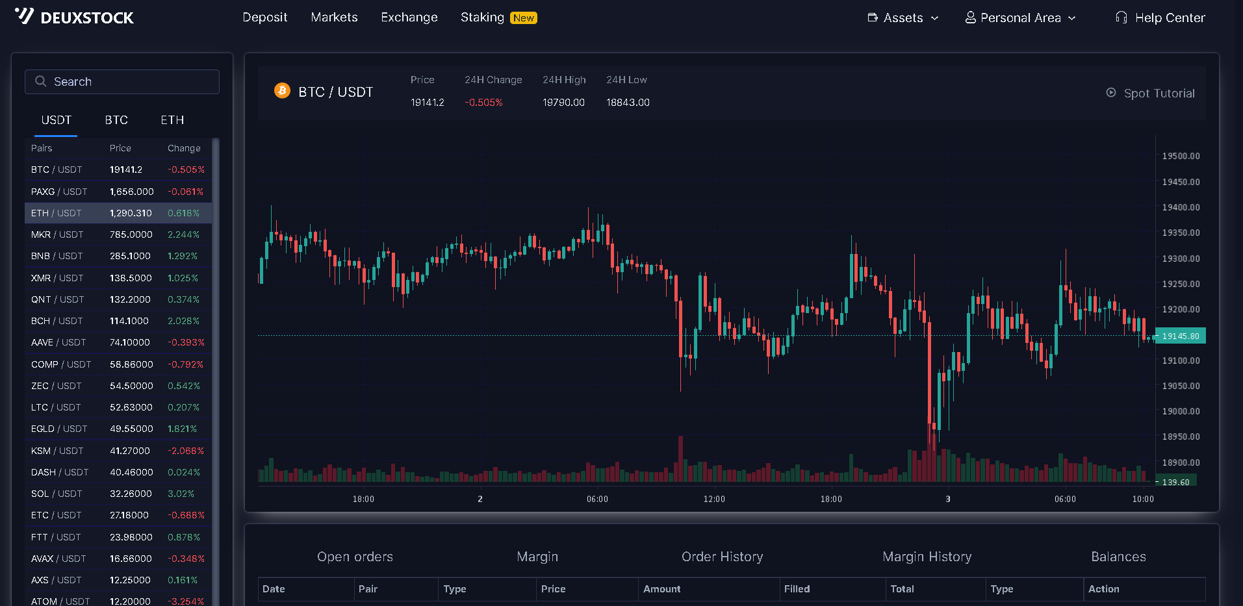Select the XMR / USDT pair
This screenshot has height=606, width=1243.
[x=118, y=278]
